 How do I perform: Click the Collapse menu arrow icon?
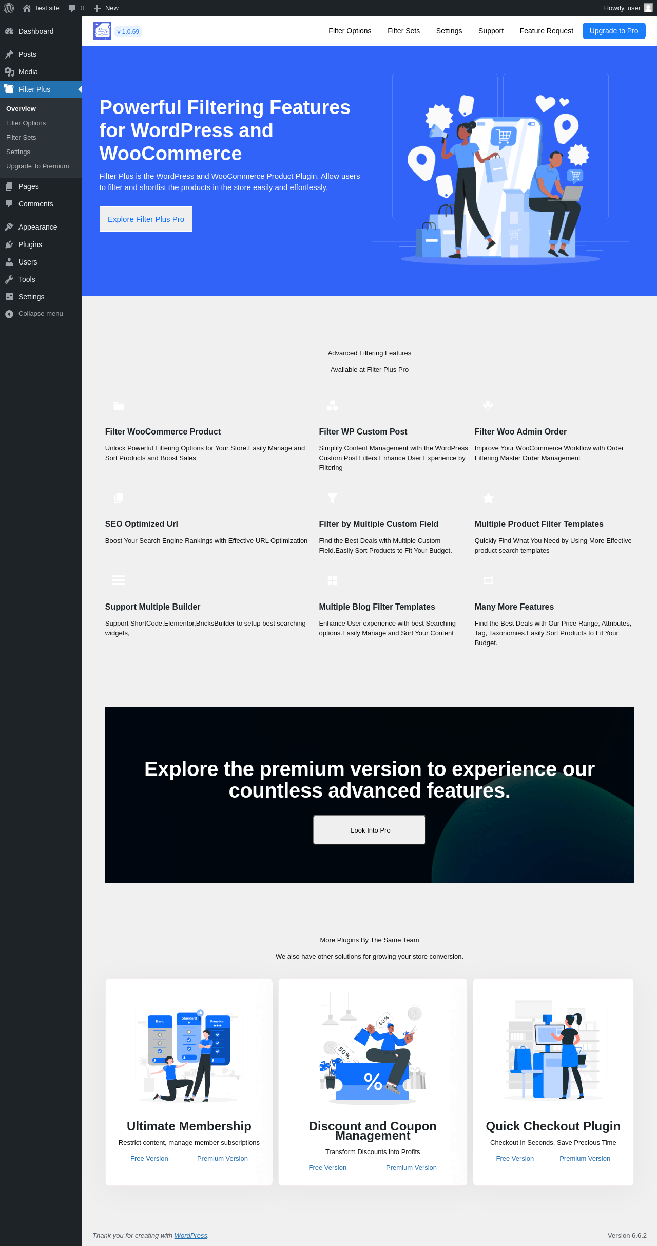click(x=9, y=314)
